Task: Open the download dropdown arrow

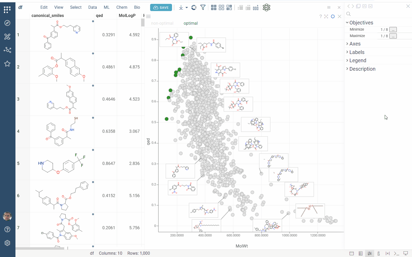Action: point(187,8)
